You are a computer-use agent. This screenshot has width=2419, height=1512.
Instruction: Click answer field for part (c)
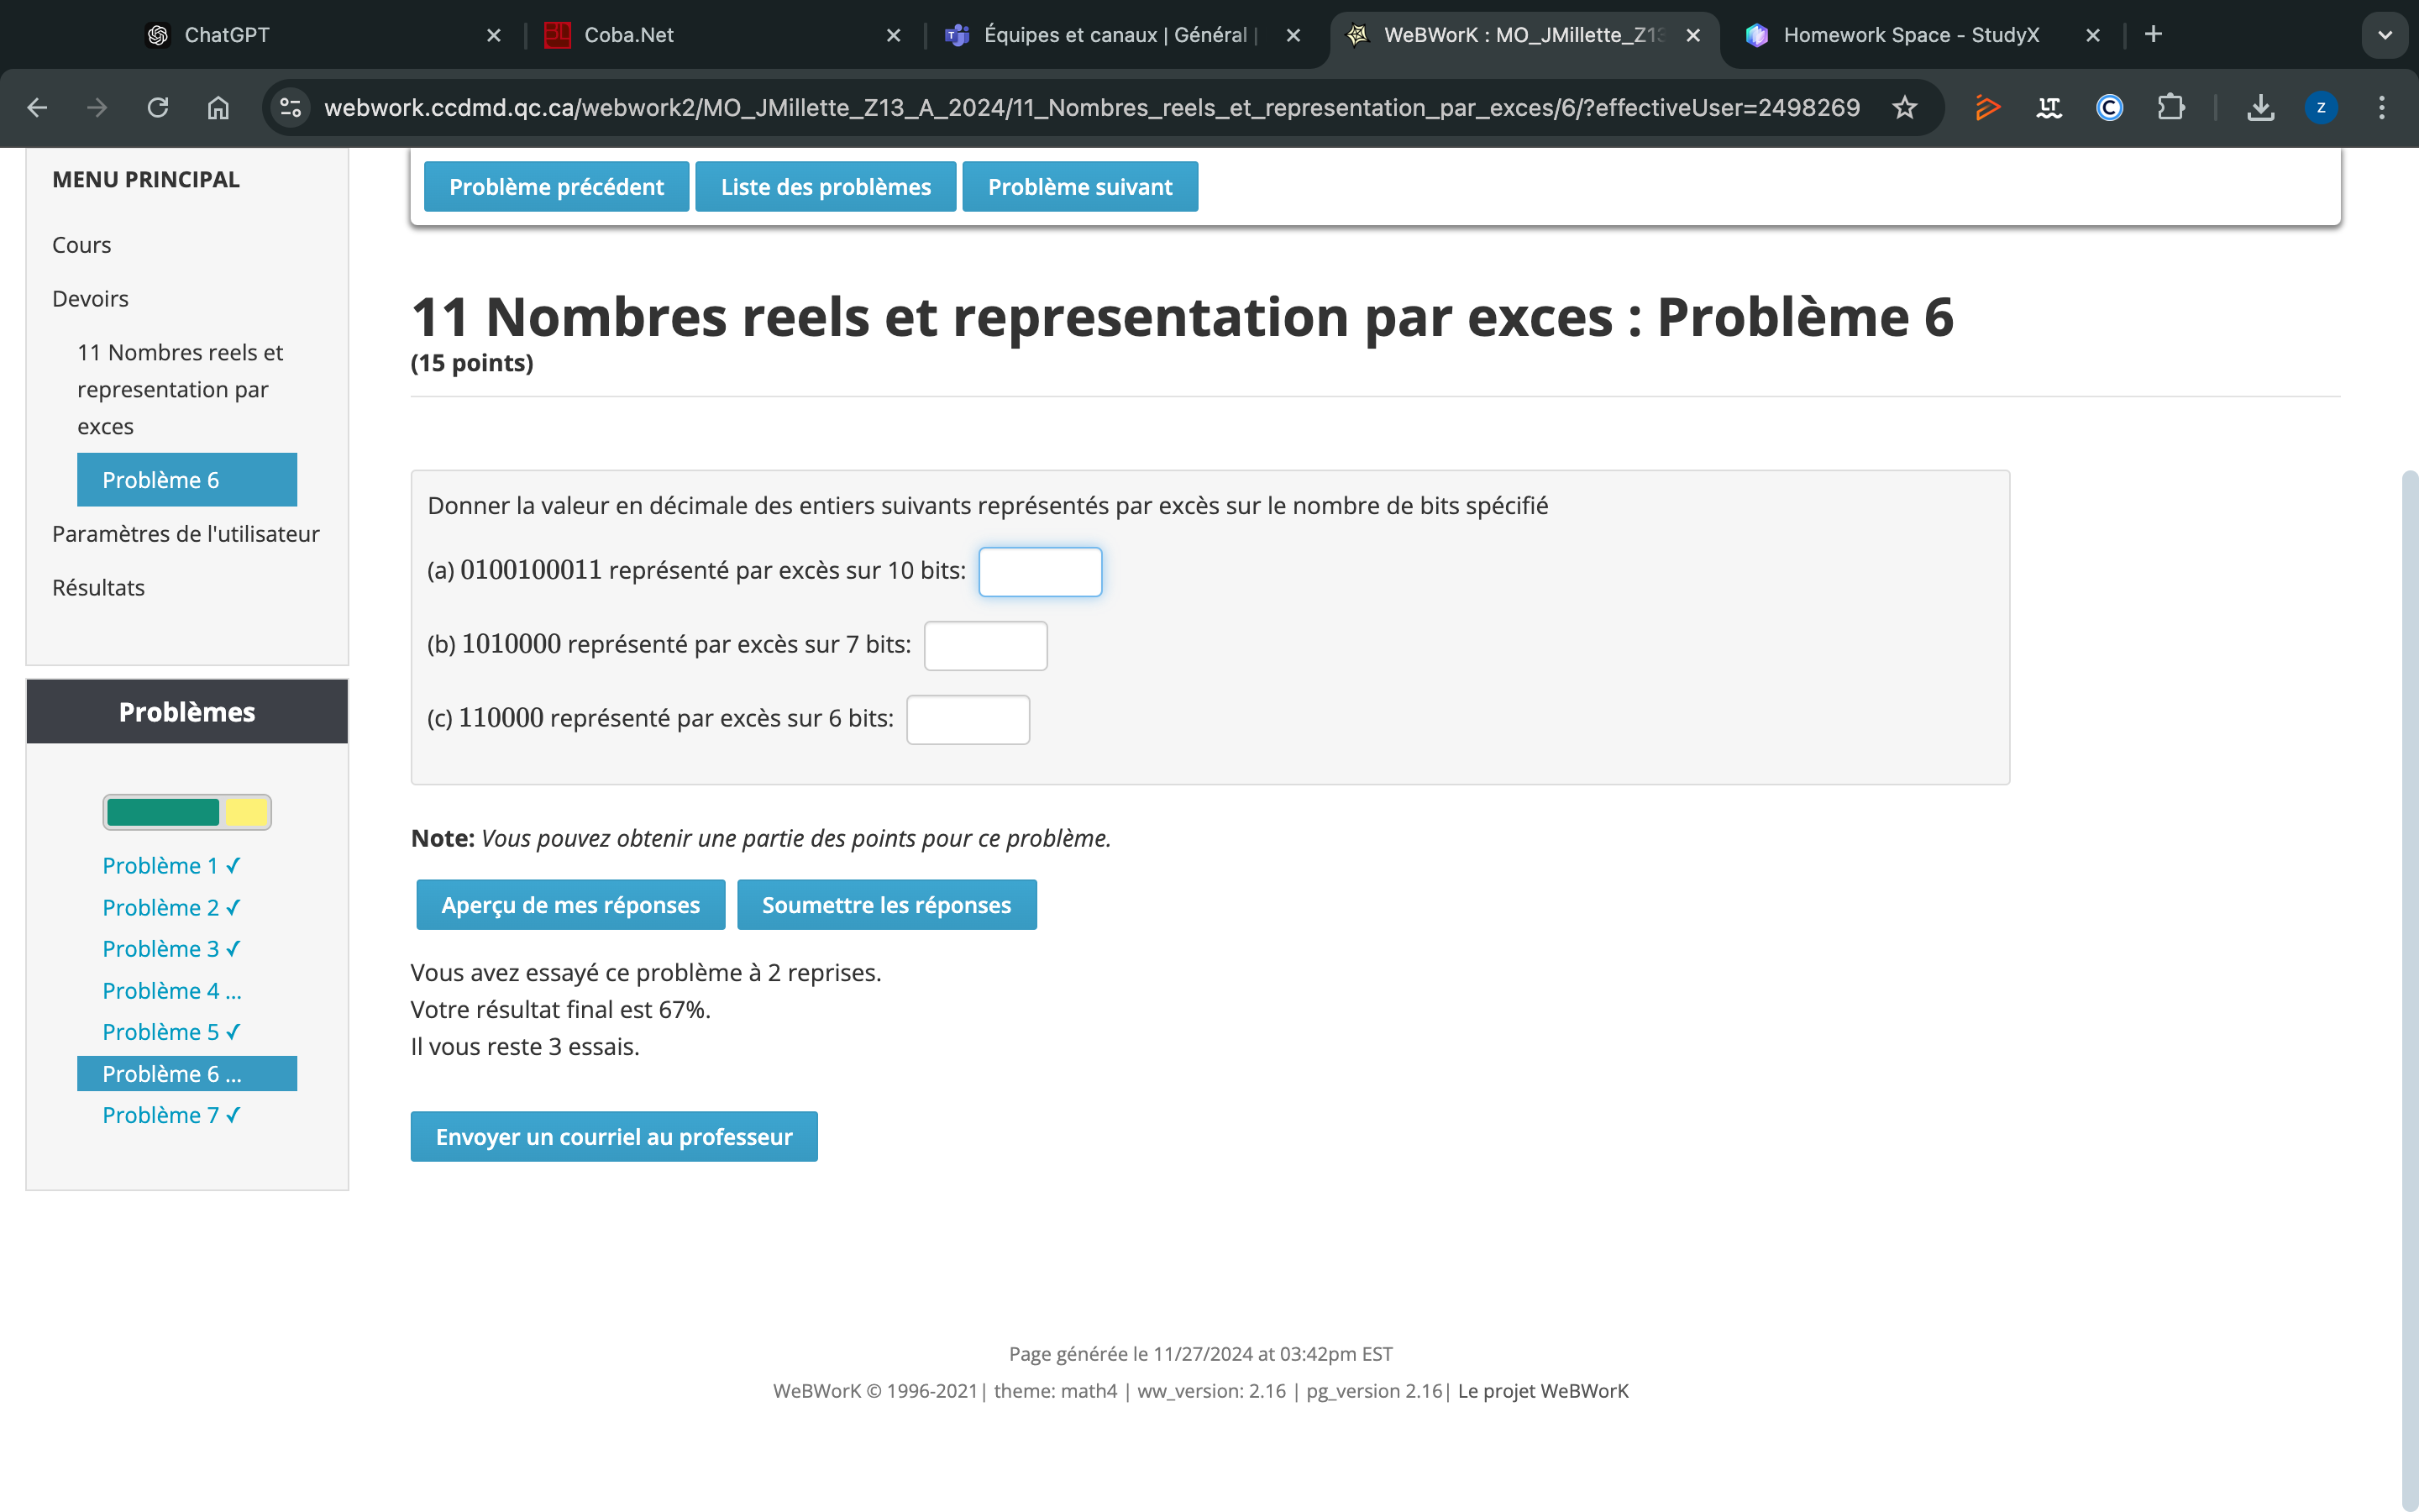[968, 720]
